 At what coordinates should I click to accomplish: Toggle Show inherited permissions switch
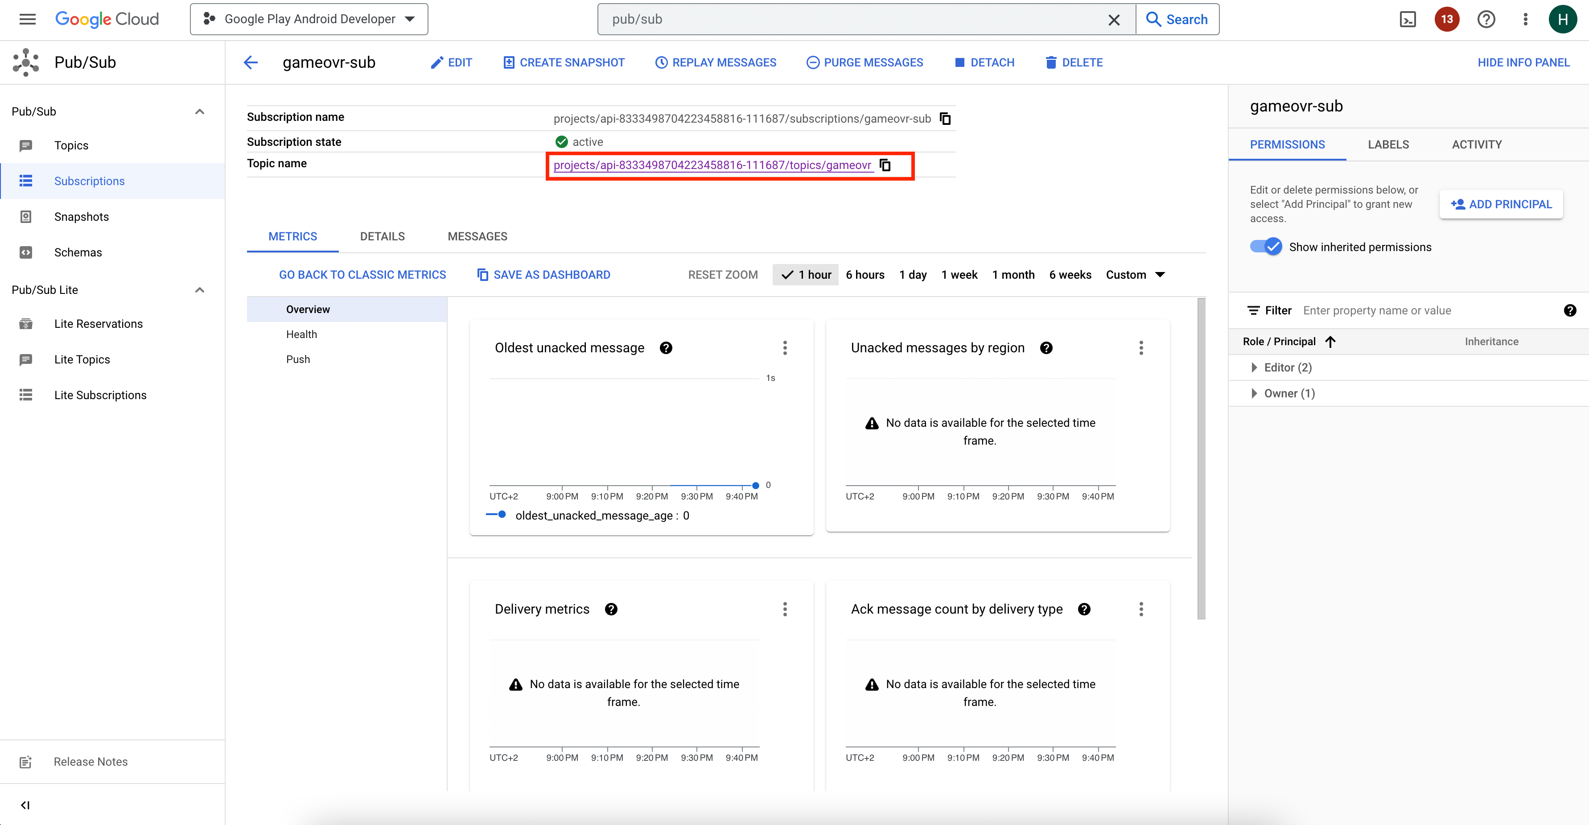tap(1266, 247)
